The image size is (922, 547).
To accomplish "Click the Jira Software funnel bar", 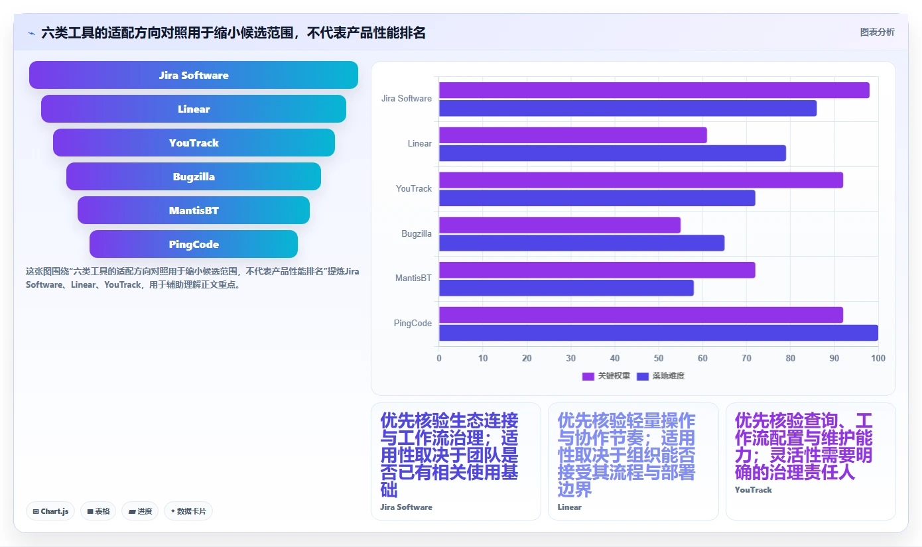I will click(x=194, y=75).
